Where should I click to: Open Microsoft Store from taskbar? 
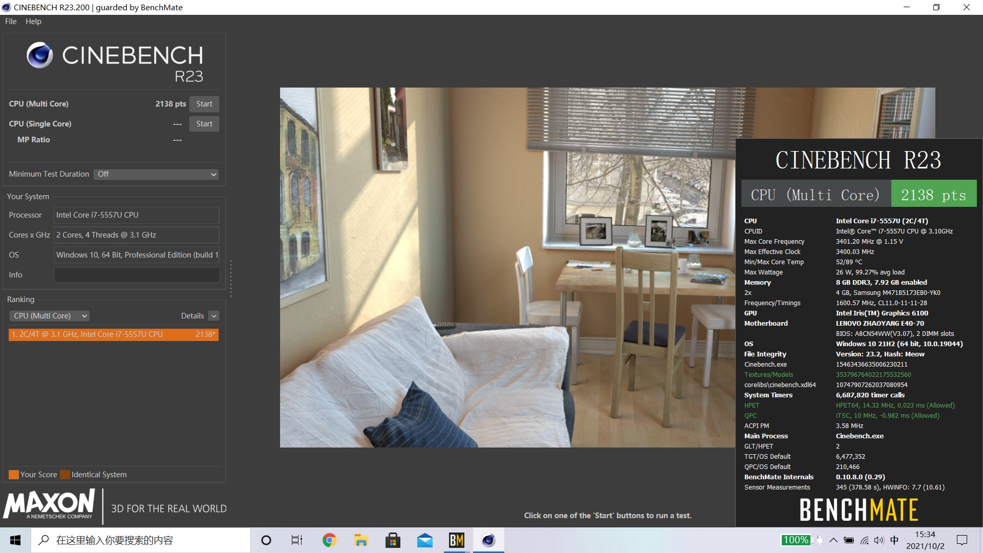[393, 540]
